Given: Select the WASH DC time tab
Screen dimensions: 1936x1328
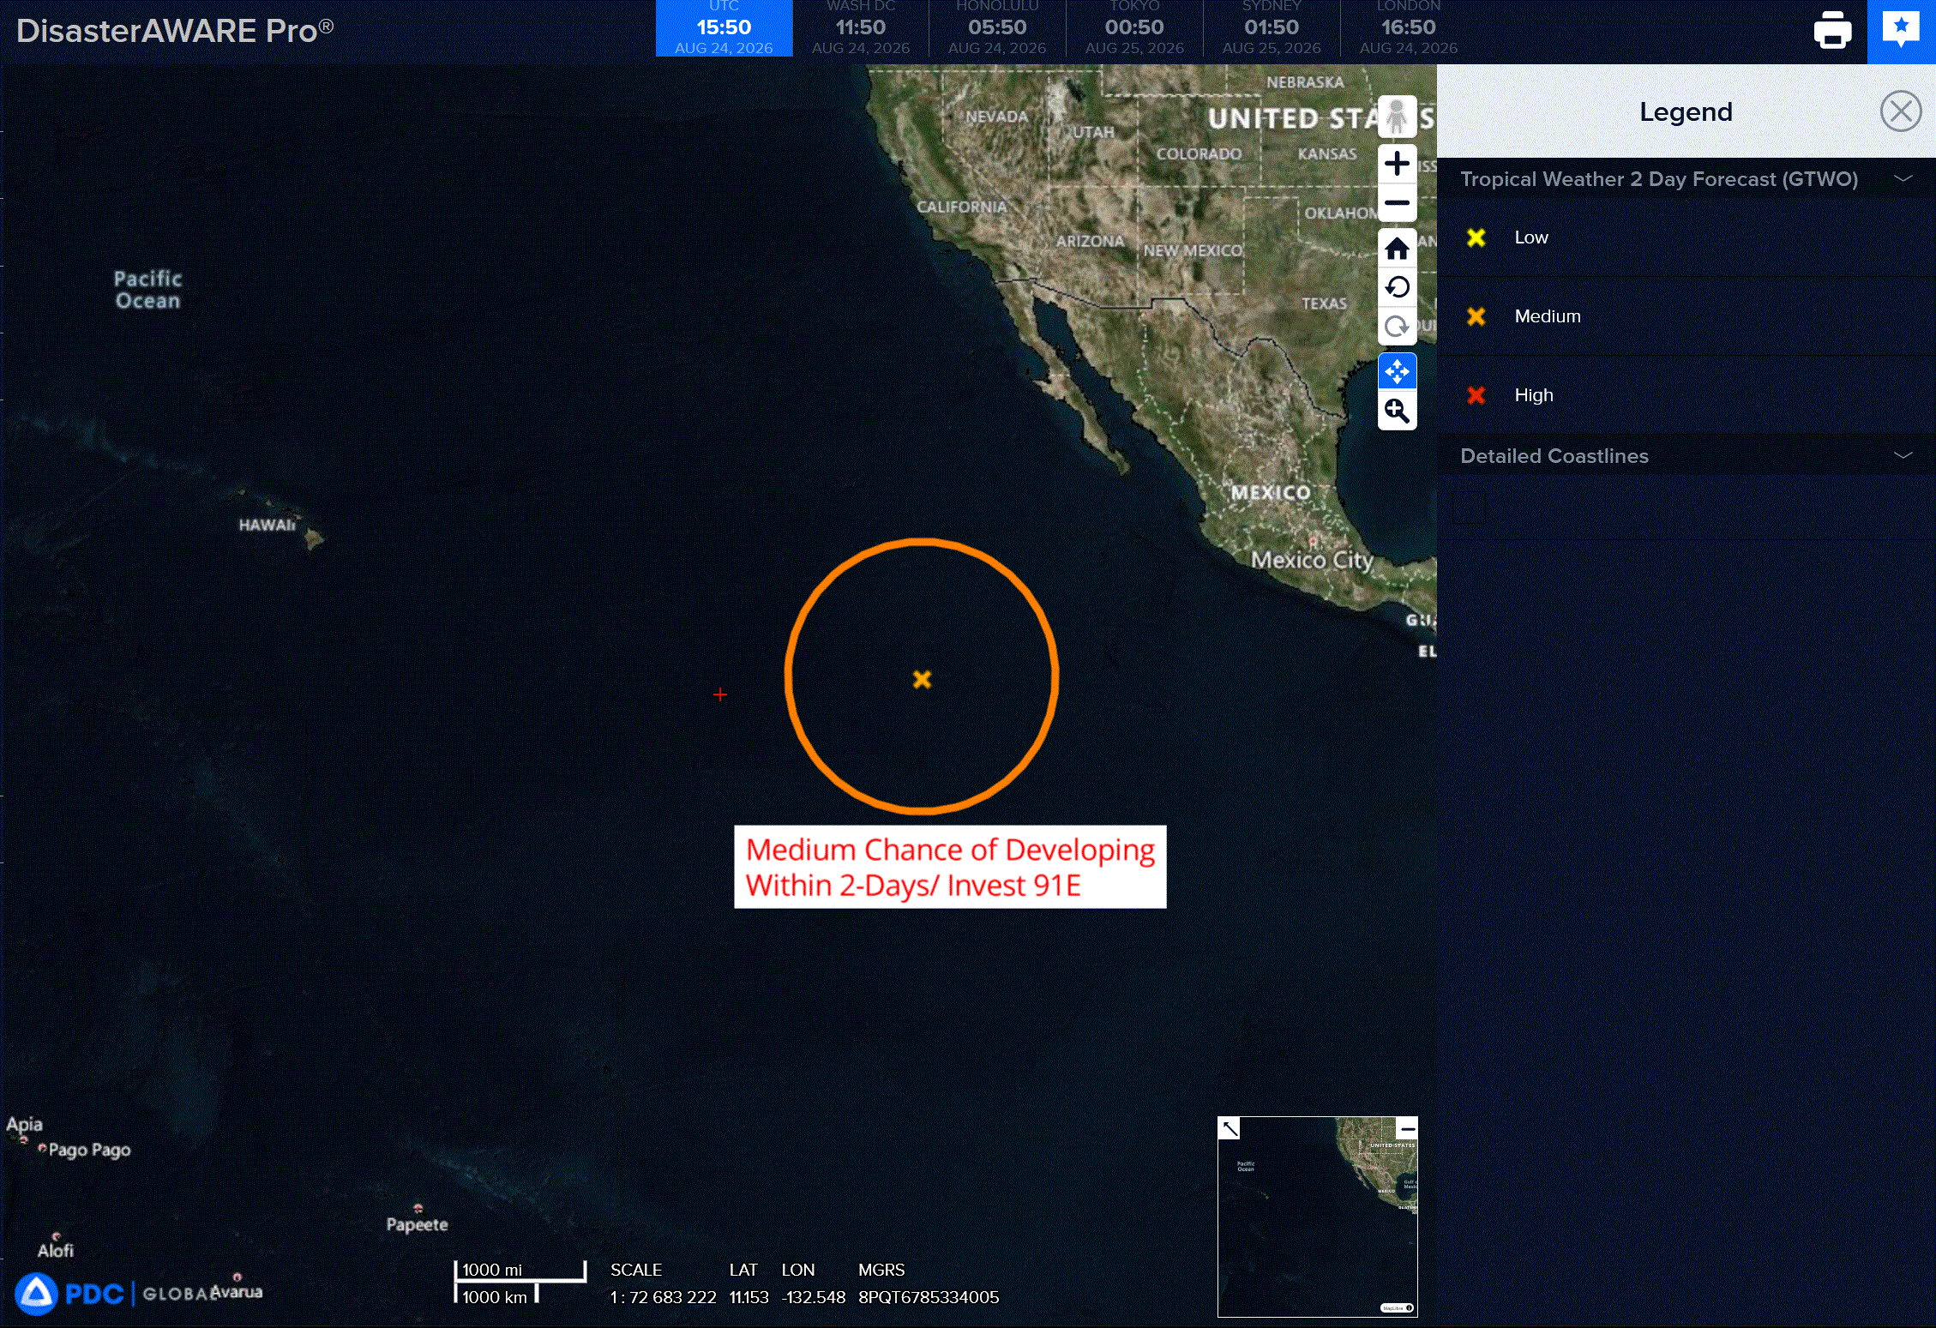Looking at the screenshot, I should 861,28.
